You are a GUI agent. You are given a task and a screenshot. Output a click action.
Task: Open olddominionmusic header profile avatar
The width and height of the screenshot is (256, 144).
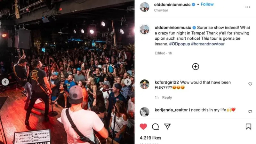point(145,7)
